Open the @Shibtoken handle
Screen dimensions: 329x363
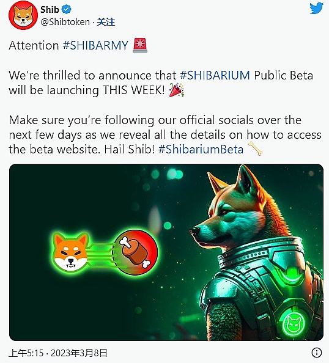click(x=65, y=22)
